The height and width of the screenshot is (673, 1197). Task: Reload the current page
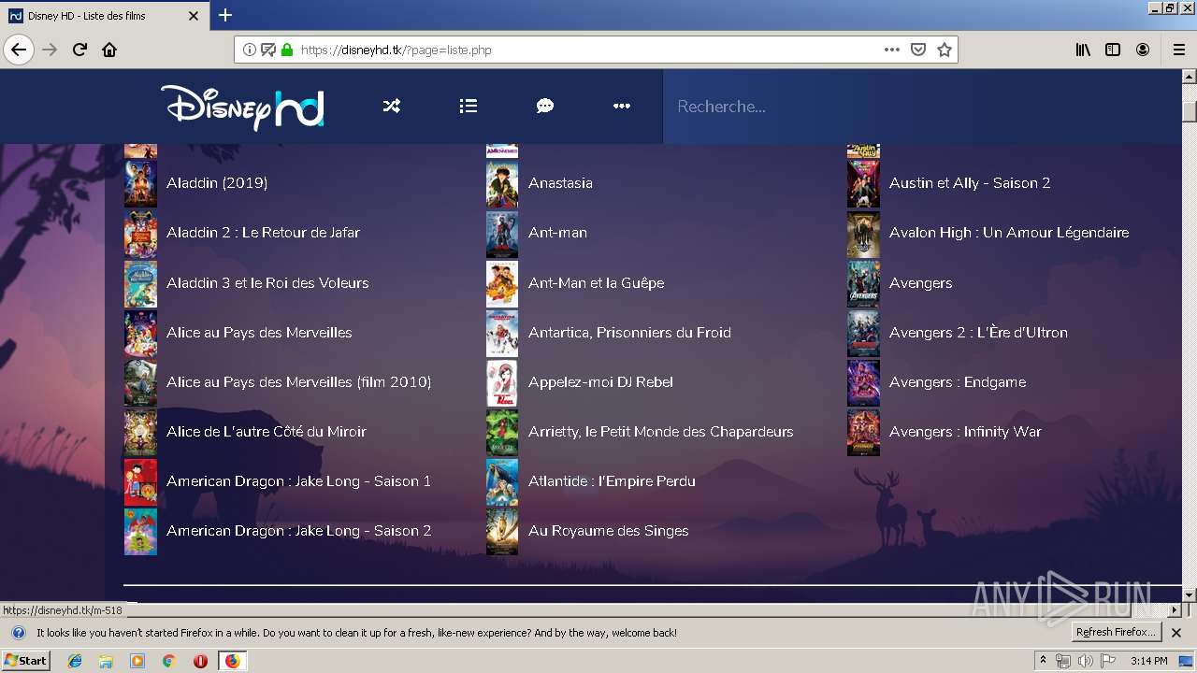pyautogui.click(x=79, y=50)
